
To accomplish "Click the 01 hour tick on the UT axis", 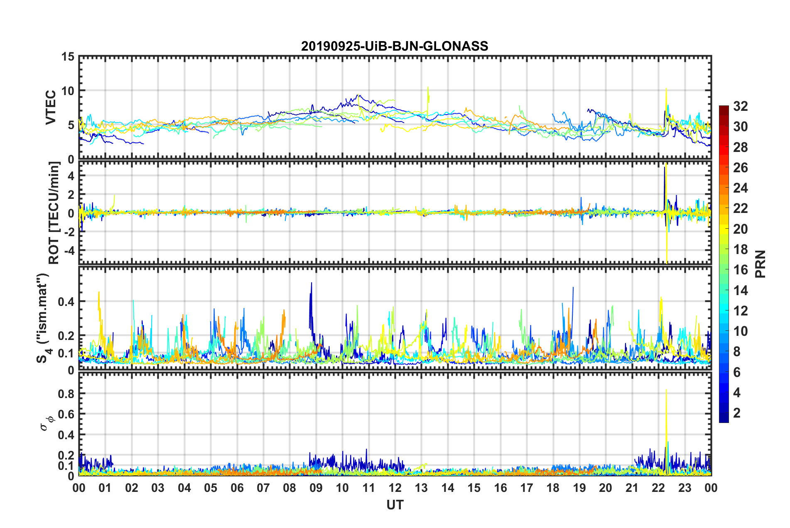I will click(105, 488).
